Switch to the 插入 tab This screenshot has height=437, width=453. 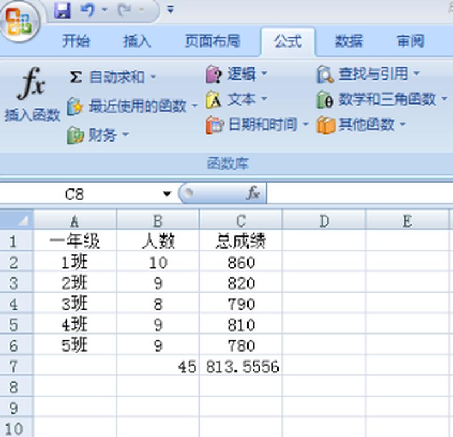click(137, 41)
